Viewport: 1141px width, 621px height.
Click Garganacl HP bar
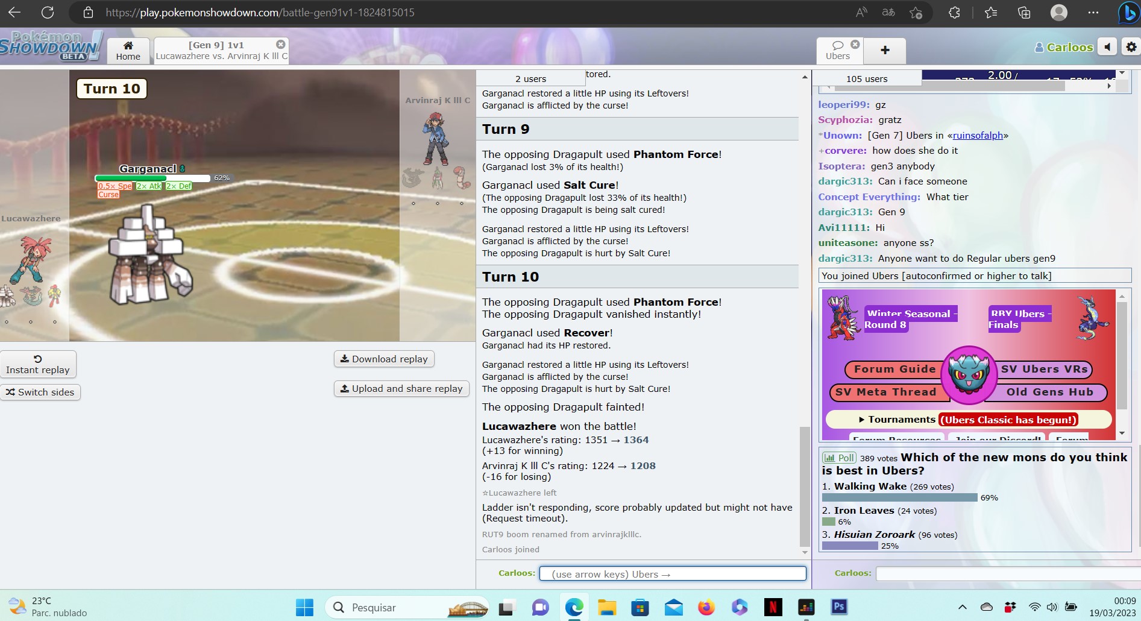(152, 178)
